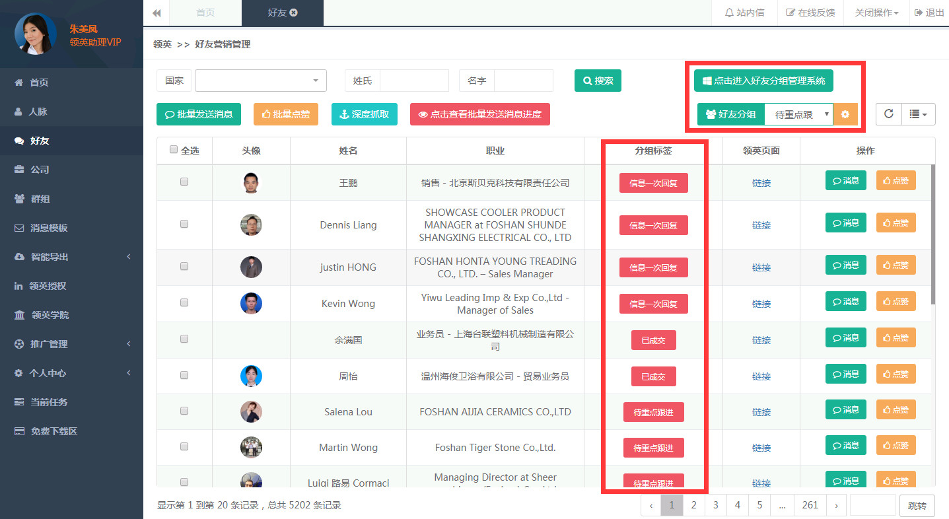Toggle the 全选 select-all checkbox
This screenshot has height=519, width=949.
click(174, 150)
